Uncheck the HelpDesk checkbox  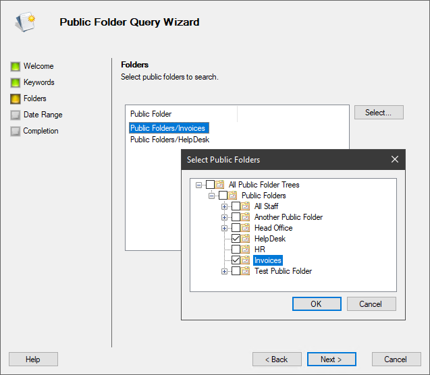(x=236, y=239)
